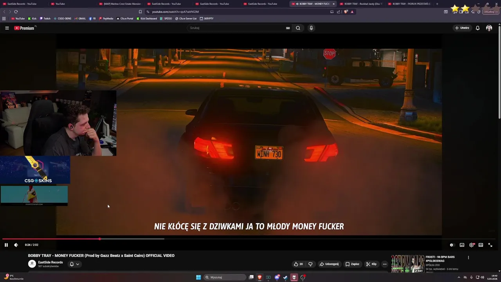This screenshot has height=282, width=501.
Task: Open Steam from taskbar
Action: (x=285, y=277)
